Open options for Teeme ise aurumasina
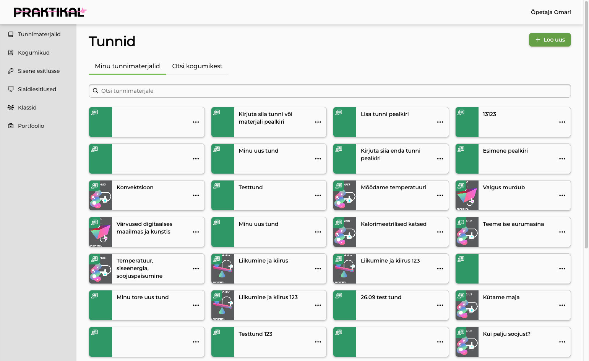The width and height of the screenshot is (589, 361). pos(562,232)
